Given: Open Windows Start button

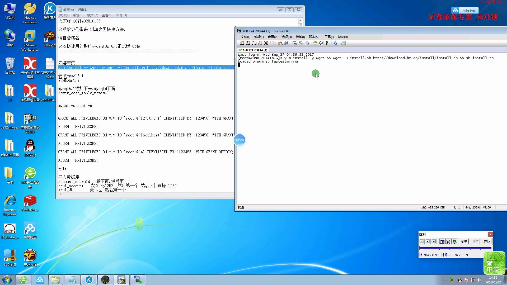Looking at the screenshot, I should [7, 280].
